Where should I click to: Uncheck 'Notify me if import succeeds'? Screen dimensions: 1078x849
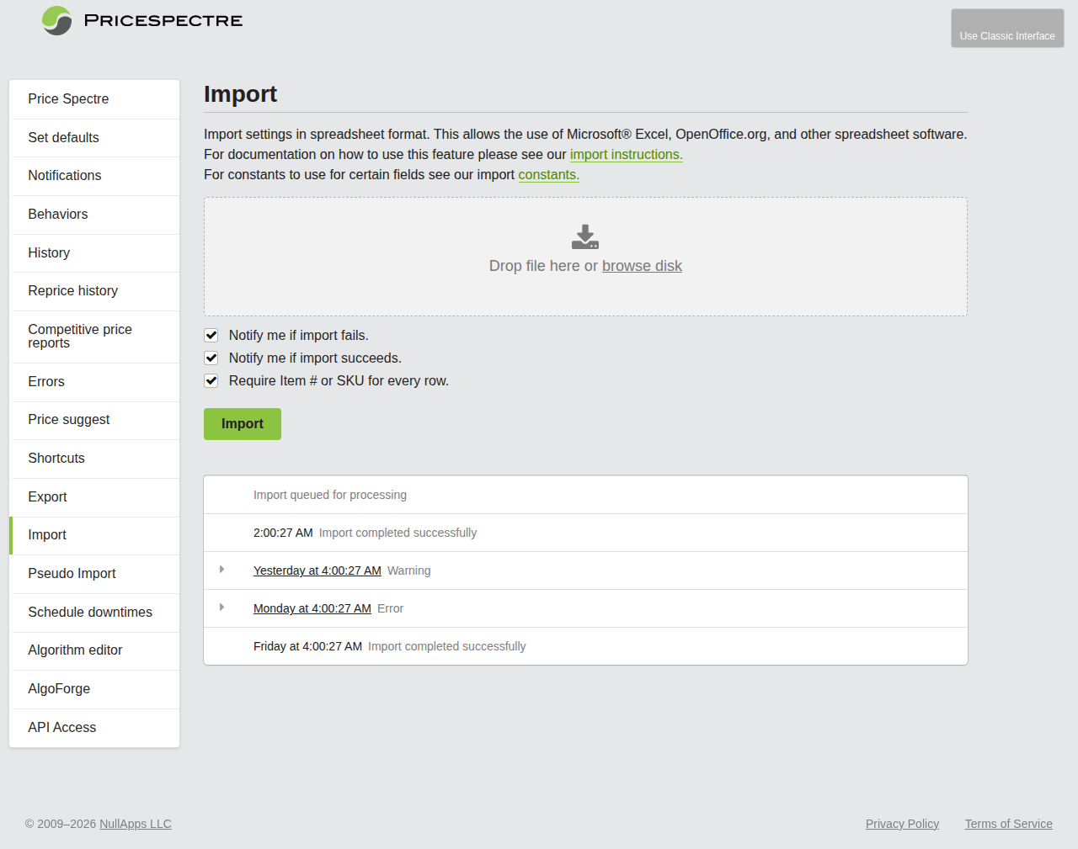(211, 358)
